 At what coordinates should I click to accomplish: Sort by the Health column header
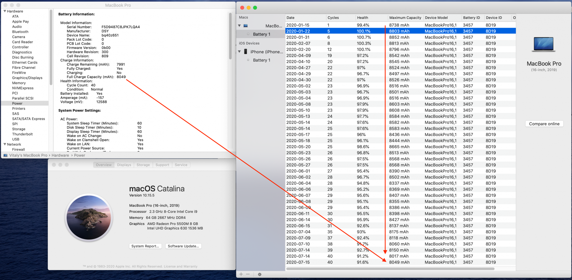point(372,18)
